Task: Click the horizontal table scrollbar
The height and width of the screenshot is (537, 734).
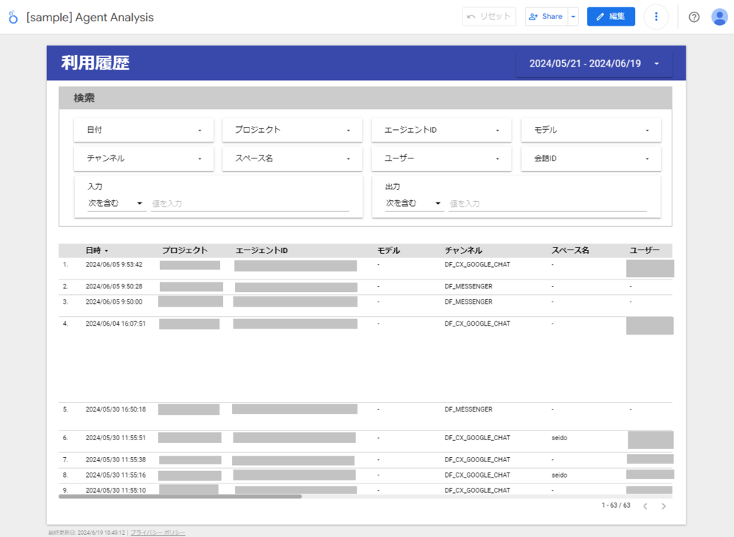Action: [180, 497]
